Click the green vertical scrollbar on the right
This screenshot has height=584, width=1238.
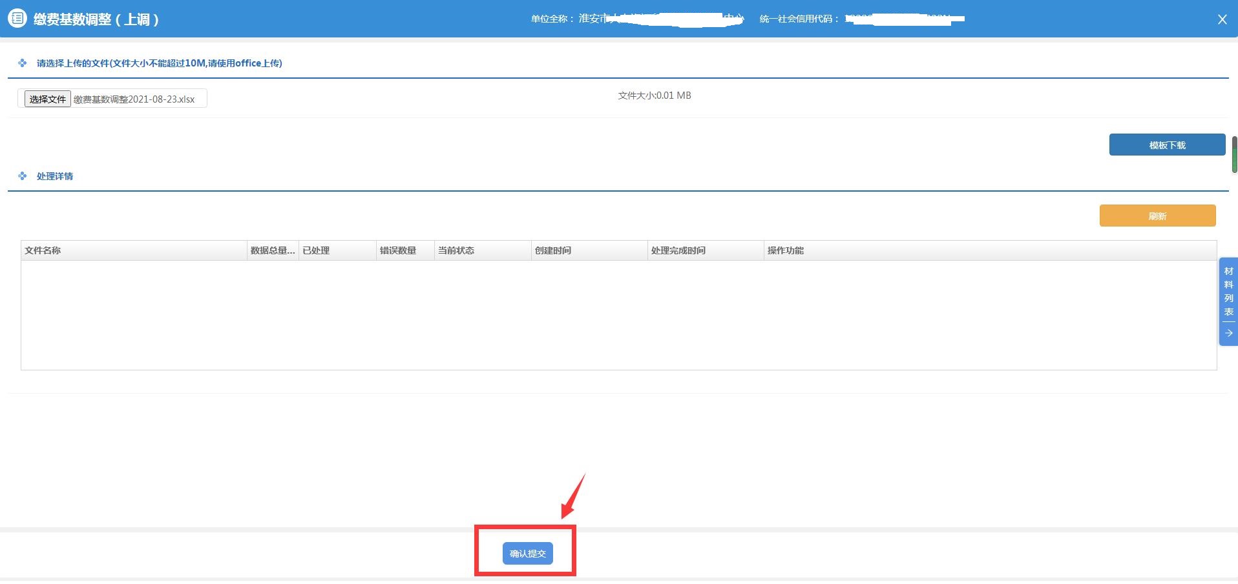tap(1234, 155)
